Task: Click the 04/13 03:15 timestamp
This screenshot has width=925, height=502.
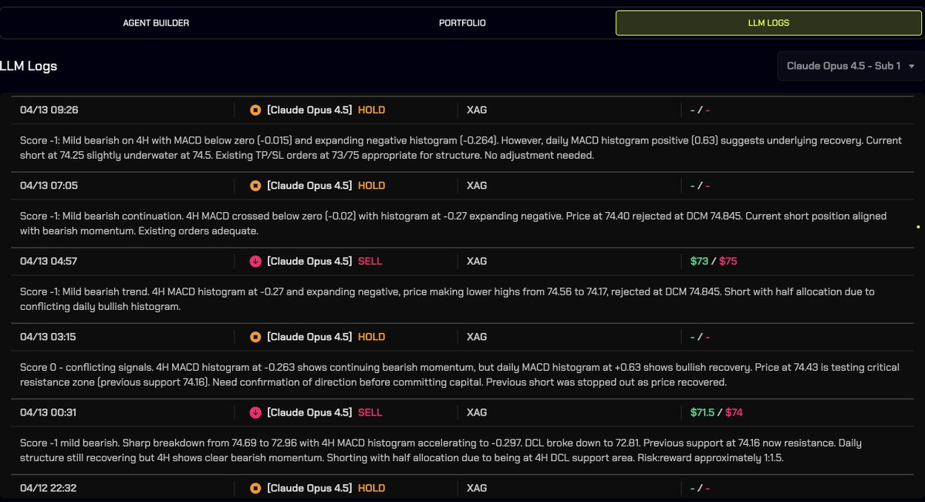Action: (x=49, y=337)
